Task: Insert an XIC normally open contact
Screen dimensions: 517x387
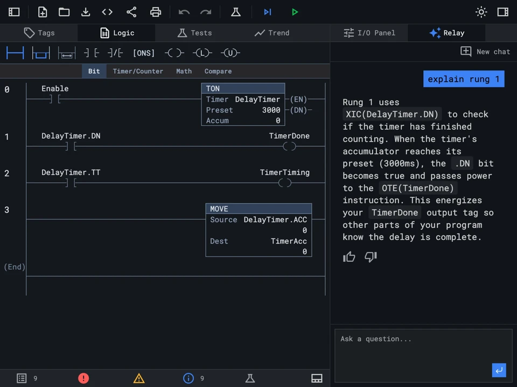Action: (92, 53)
